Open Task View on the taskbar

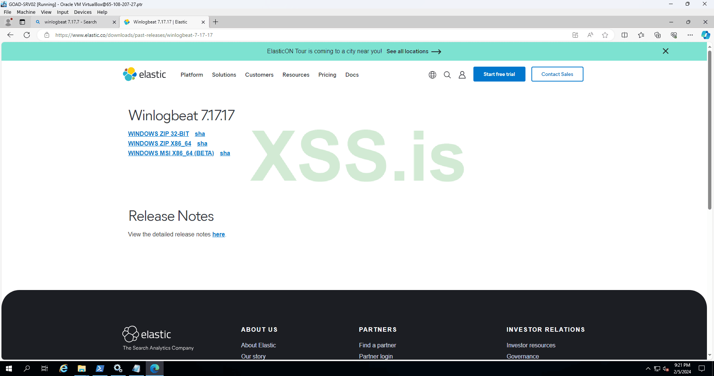[45, 369]
